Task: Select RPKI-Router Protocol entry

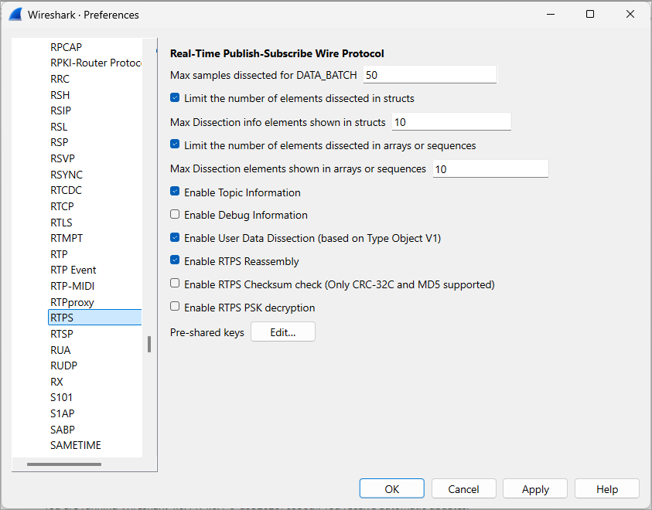Action: [95, 63]
